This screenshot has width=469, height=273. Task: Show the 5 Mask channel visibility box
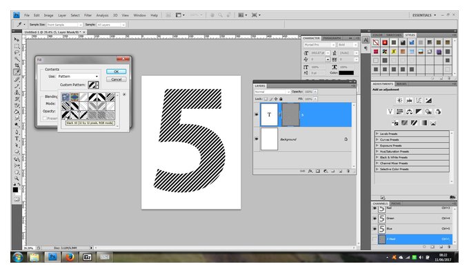375,239
